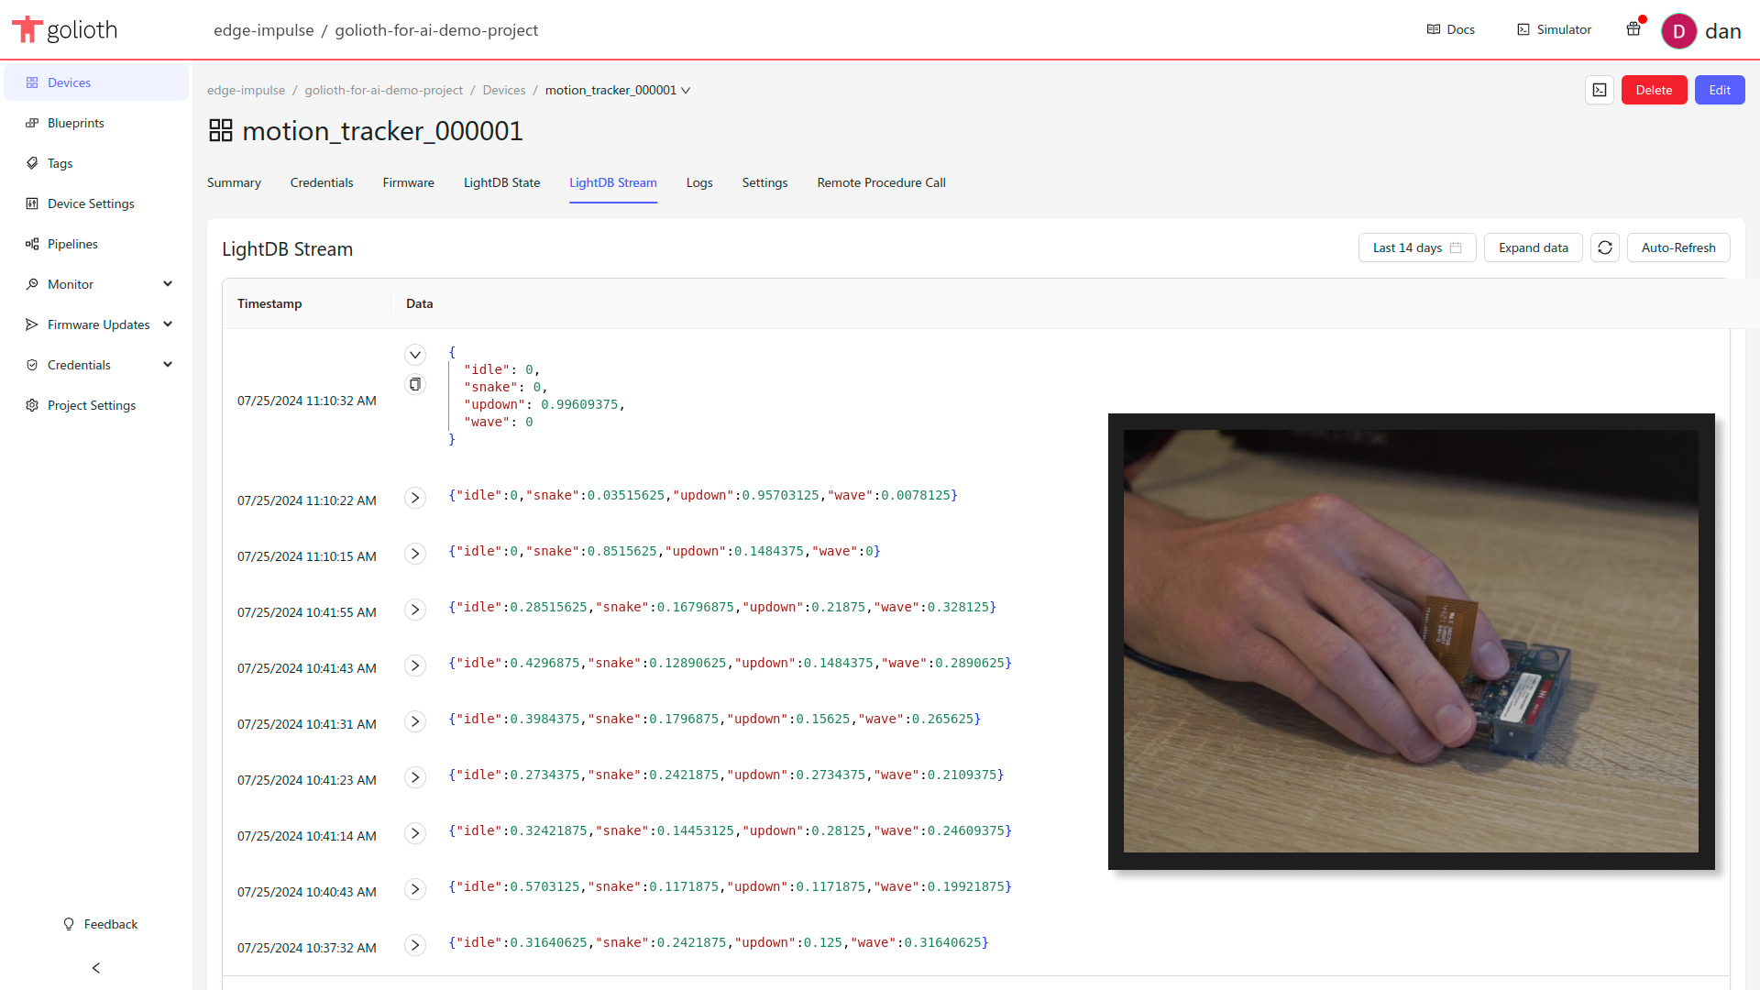Click the Edit device button
This screenshot has height=990, width=1760.
click(x=1720, y=90)
